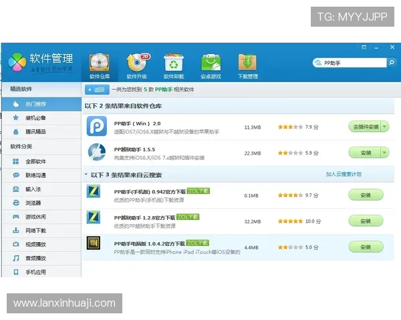The image size is (401, 320).
Task: Install PP越狱助手 1.2.8
Action: pyautogui.click(x=366, y=221)
